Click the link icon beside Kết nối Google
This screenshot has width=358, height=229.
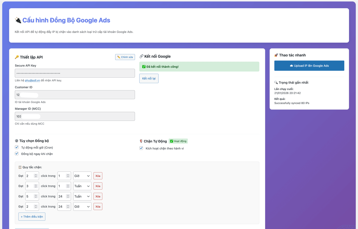coord(141,56)
